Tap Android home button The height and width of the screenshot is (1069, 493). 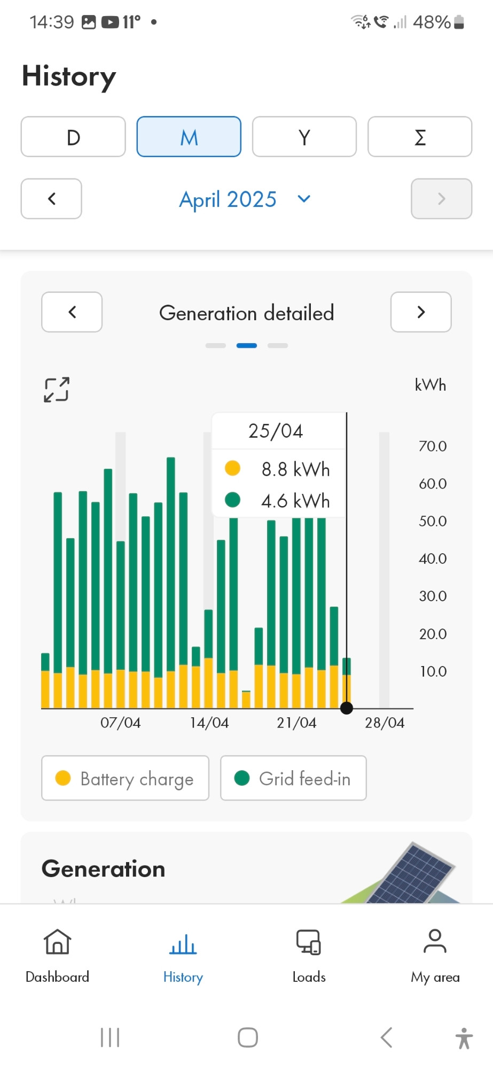pyautogui.click(x=248, y=1037)
